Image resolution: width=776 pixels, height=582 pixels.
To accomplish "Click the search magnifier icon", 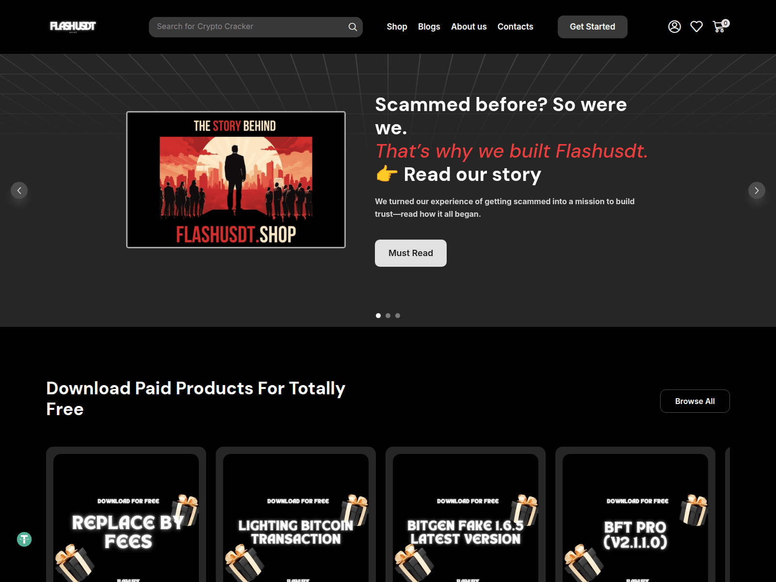I will pos(353,27).
